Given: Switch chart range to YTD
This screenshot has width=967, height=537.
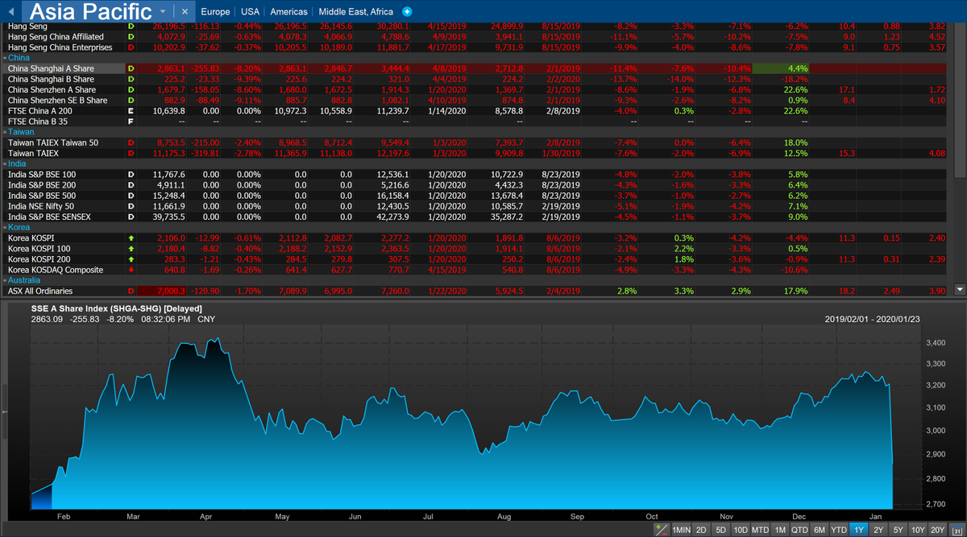Looking at the screenshot, I should [839, 530].
